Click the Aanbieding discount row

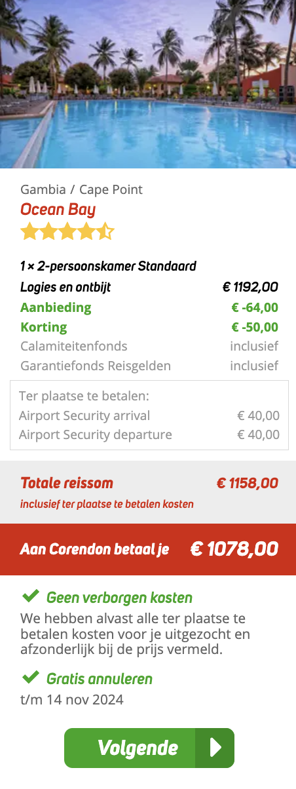click(149, 307)
